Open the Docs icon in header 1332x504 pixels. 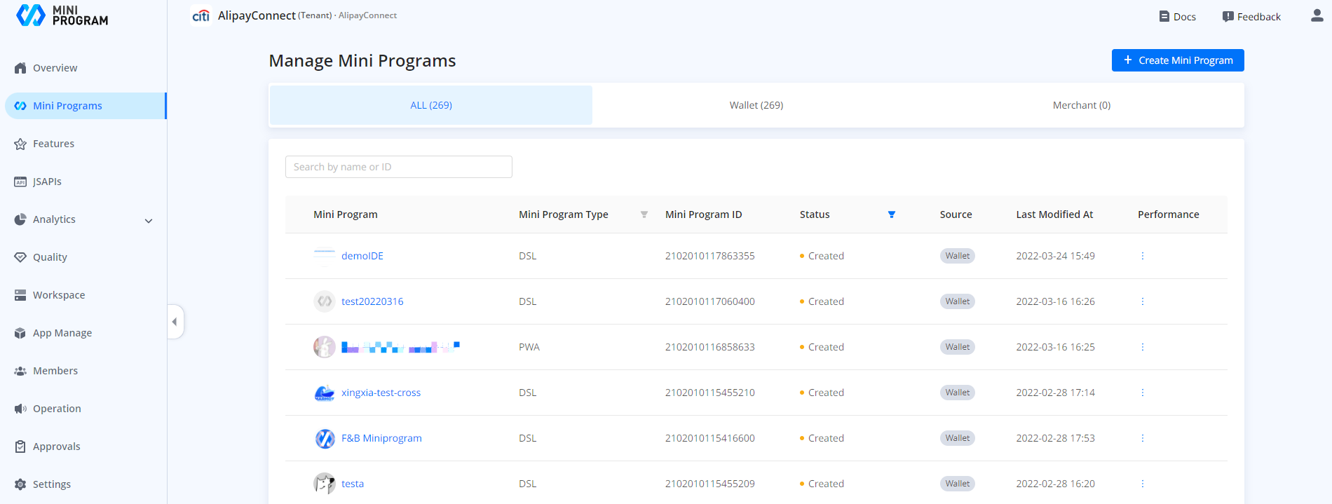pos(1164,17)
